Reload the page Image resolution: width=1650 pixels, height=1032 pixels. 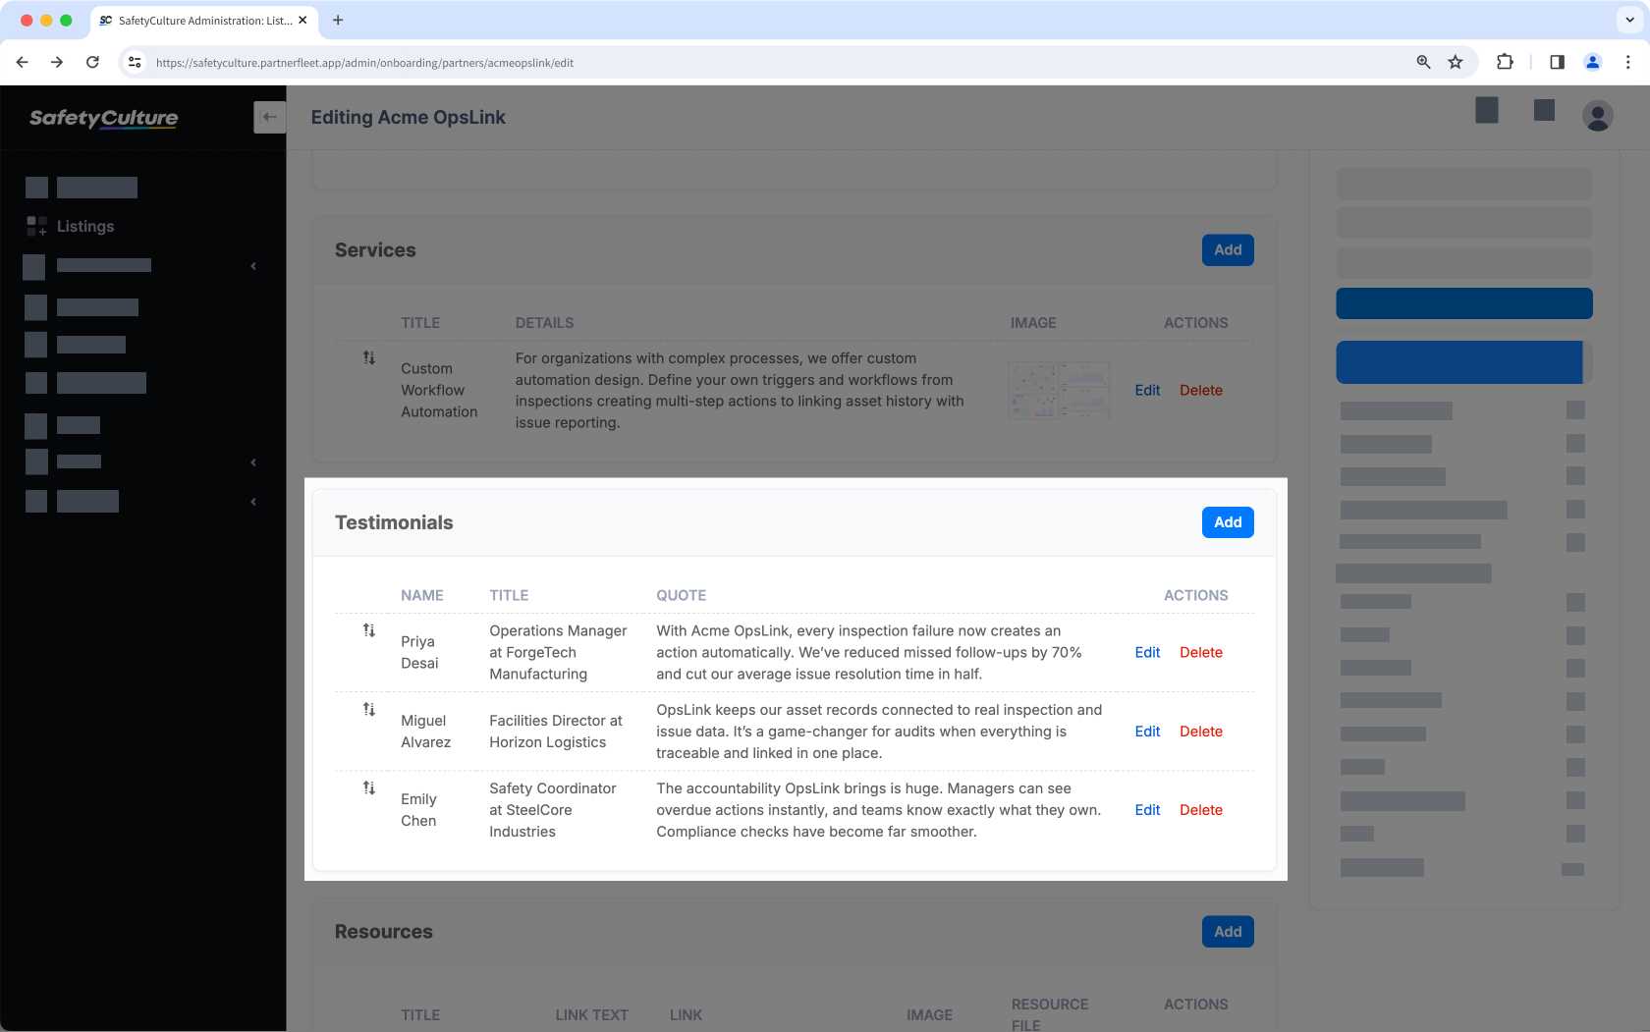[92, 62]
